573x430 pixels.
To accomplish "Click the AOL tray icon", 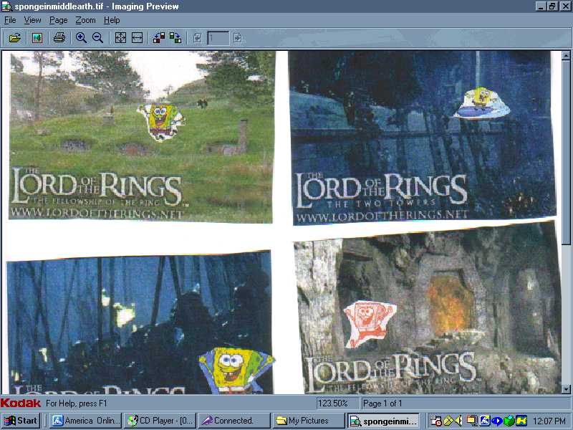I will click(485, 421).
